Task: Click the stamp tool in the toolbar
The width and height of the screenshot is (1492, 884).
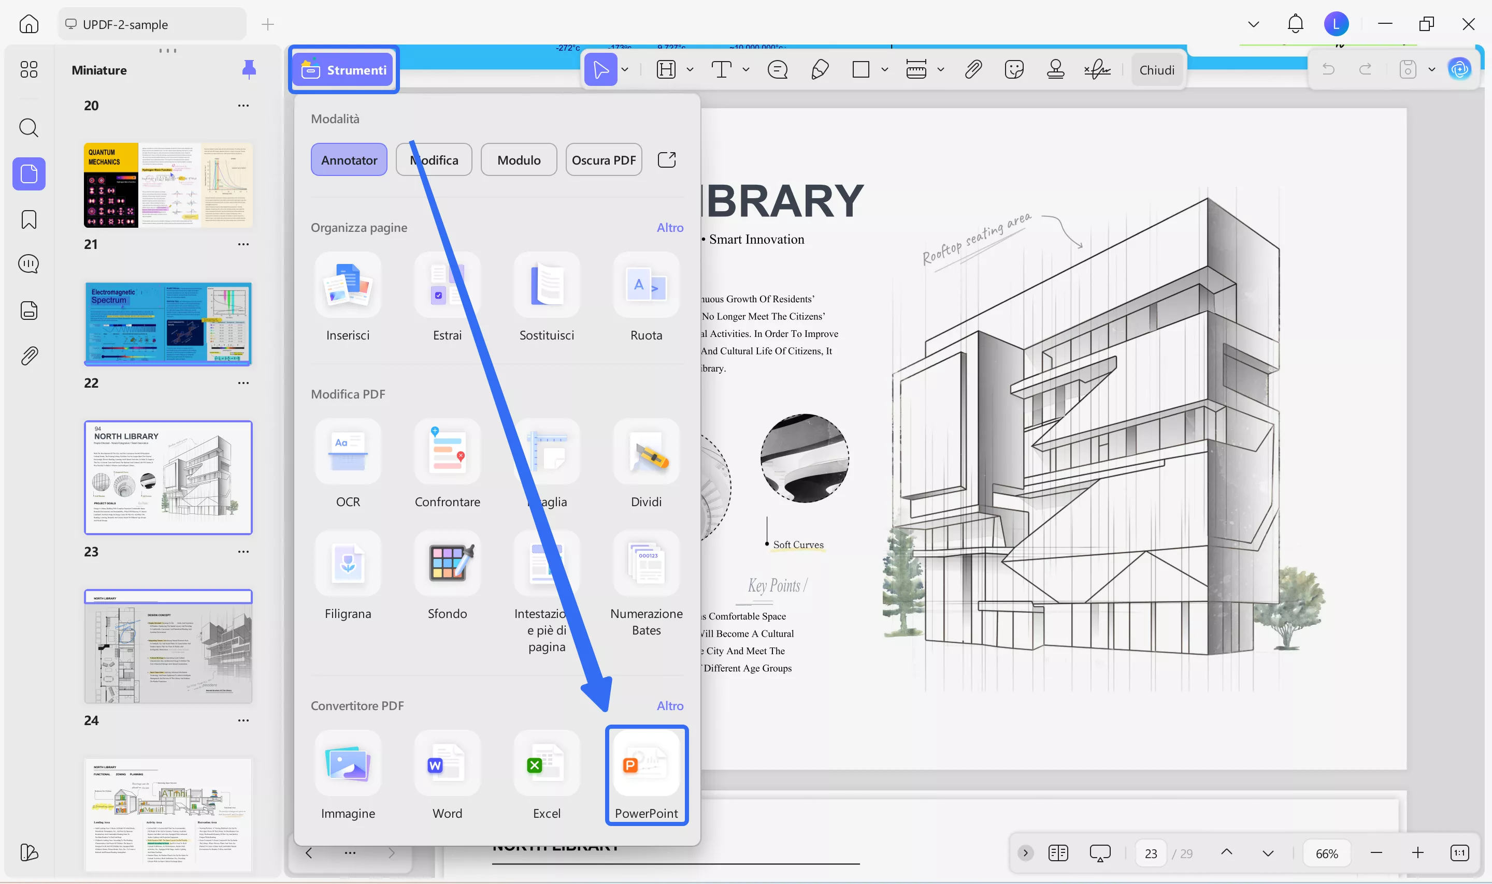Action: coord(1056,70)
